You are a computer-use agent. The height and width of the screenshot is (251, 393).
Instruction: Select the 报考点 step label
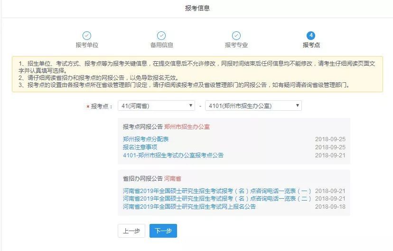click(x=311, y=45)
